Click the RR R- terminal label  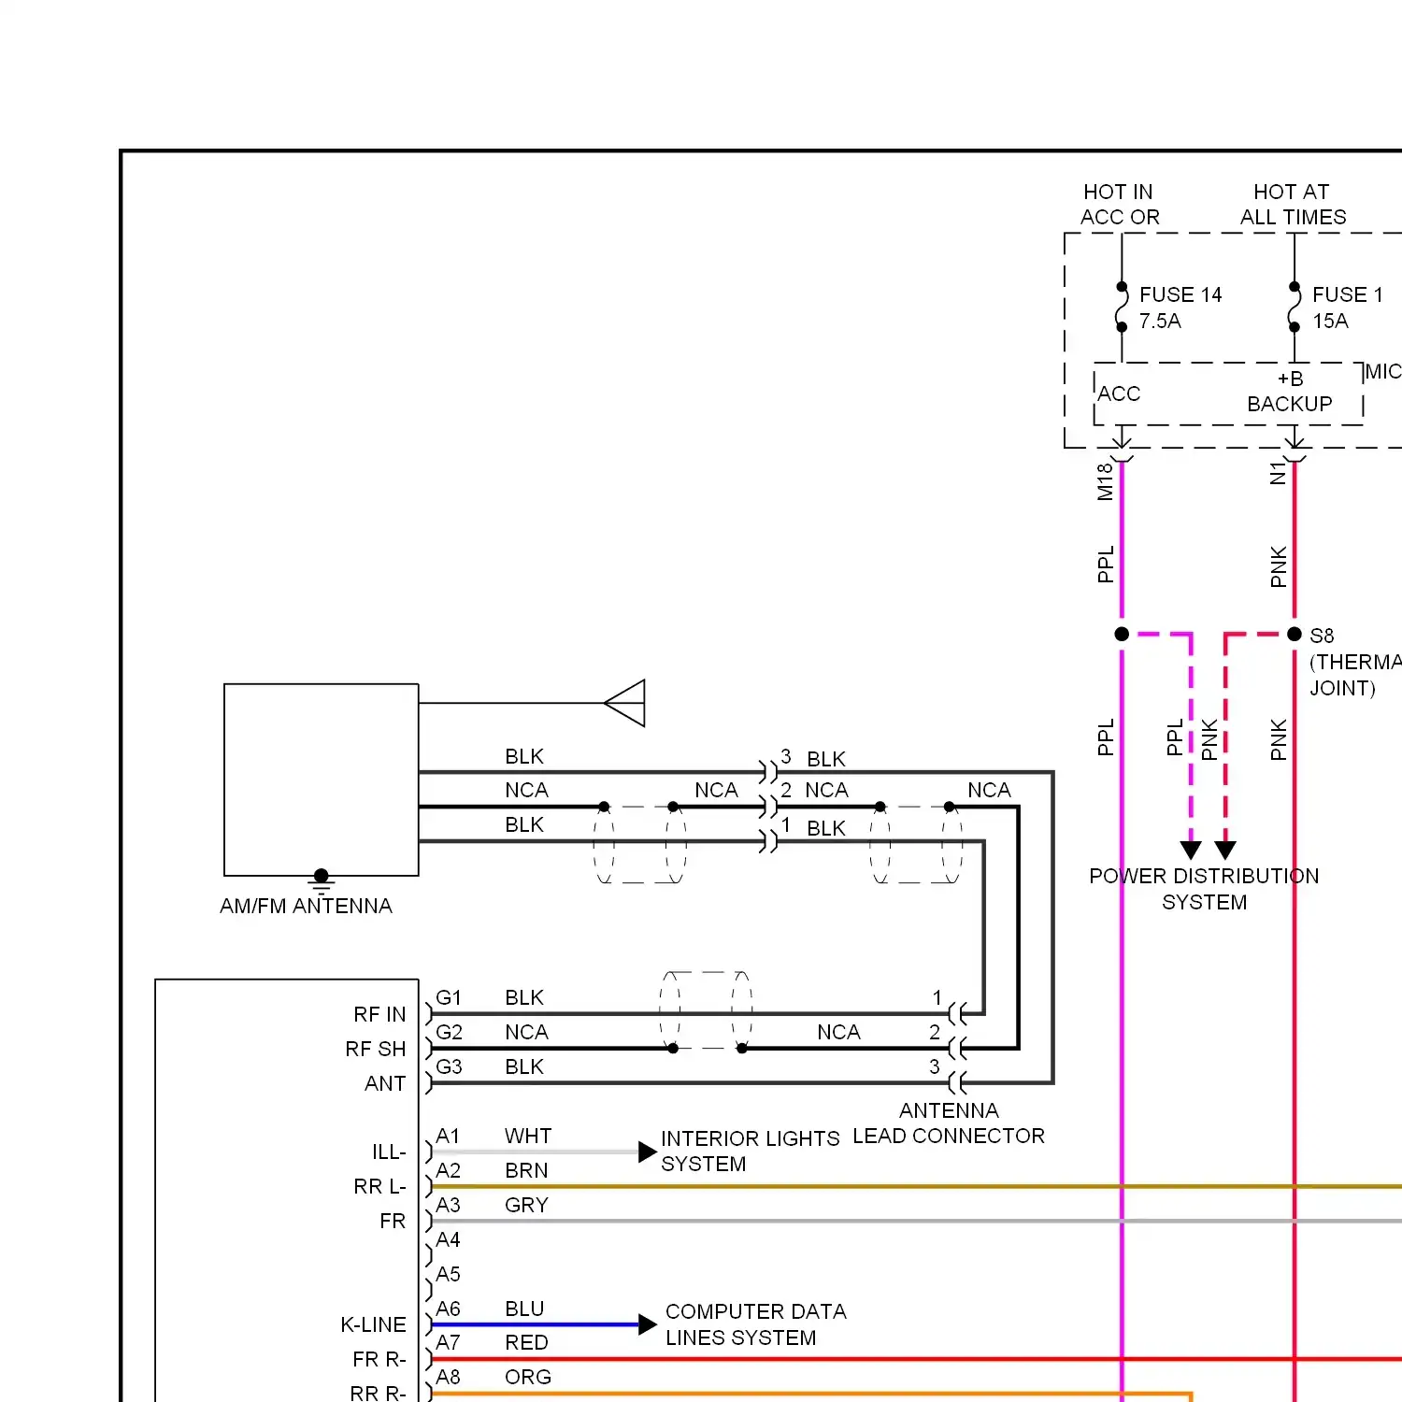click(378, 1393)
